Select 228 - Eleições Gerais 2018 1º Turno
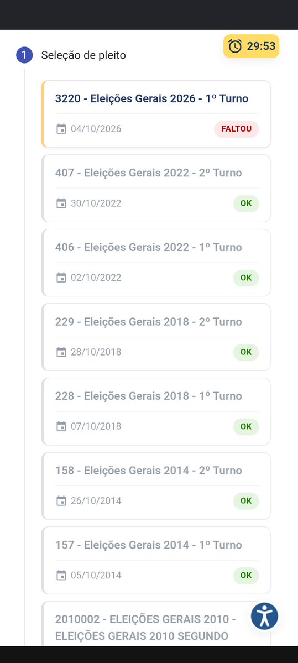This screenshot has height=663, width=298. tap(156, 412)
